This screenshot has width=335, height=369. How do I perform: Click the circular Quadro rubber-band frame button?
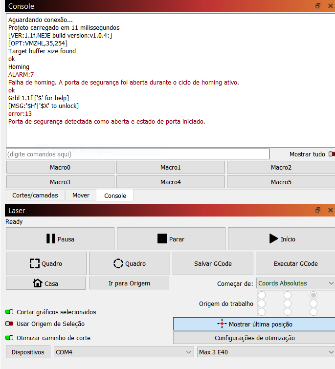pyautogui.click(x=130, y=263)
